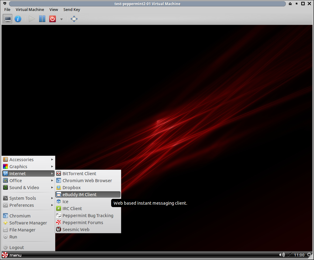This screenshot has height=260, width=314.
Task: Click the Peppermint Forums candy icon
Action: [x=59, y=223]
